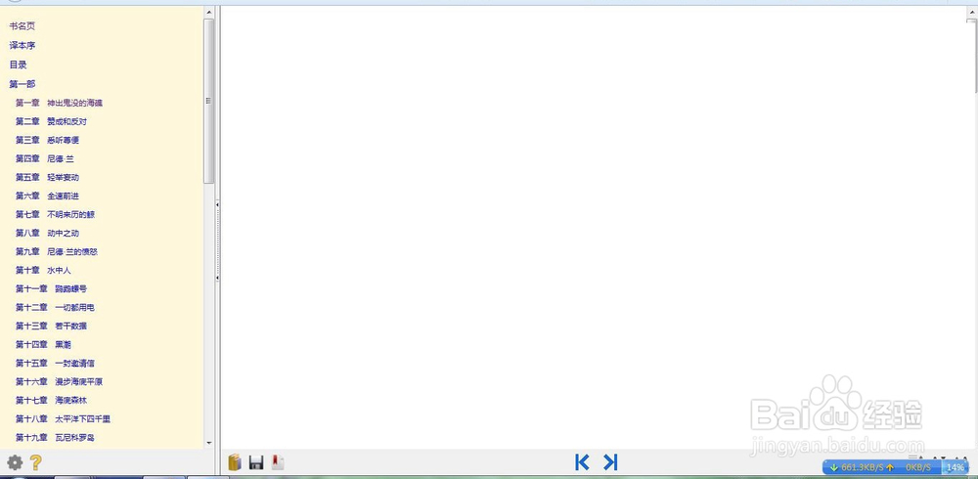
Task: Open 第十九章 瓦尼科罗岛
Action: pyautogui.click(x=56, y=438)
